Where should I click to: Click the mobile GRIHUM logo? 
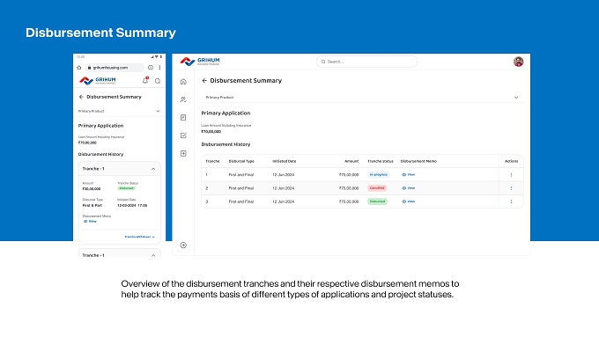(98, 81)
